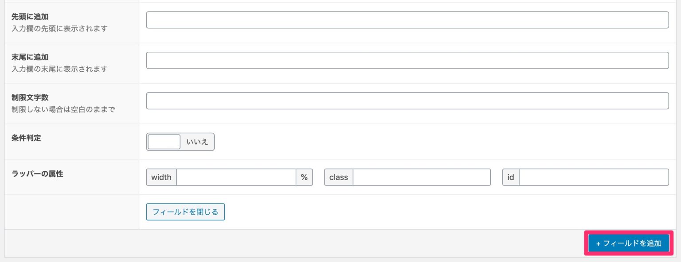Click the 制限しない場合は空白のままで hint text
The height and width of the screenshot is (262, 681).
click(x=63, y=109)
